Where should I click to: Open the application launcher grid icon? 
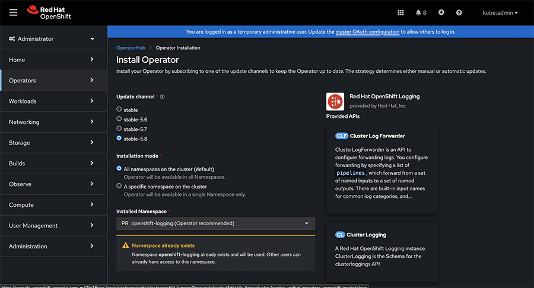click(x=401, y=12)
